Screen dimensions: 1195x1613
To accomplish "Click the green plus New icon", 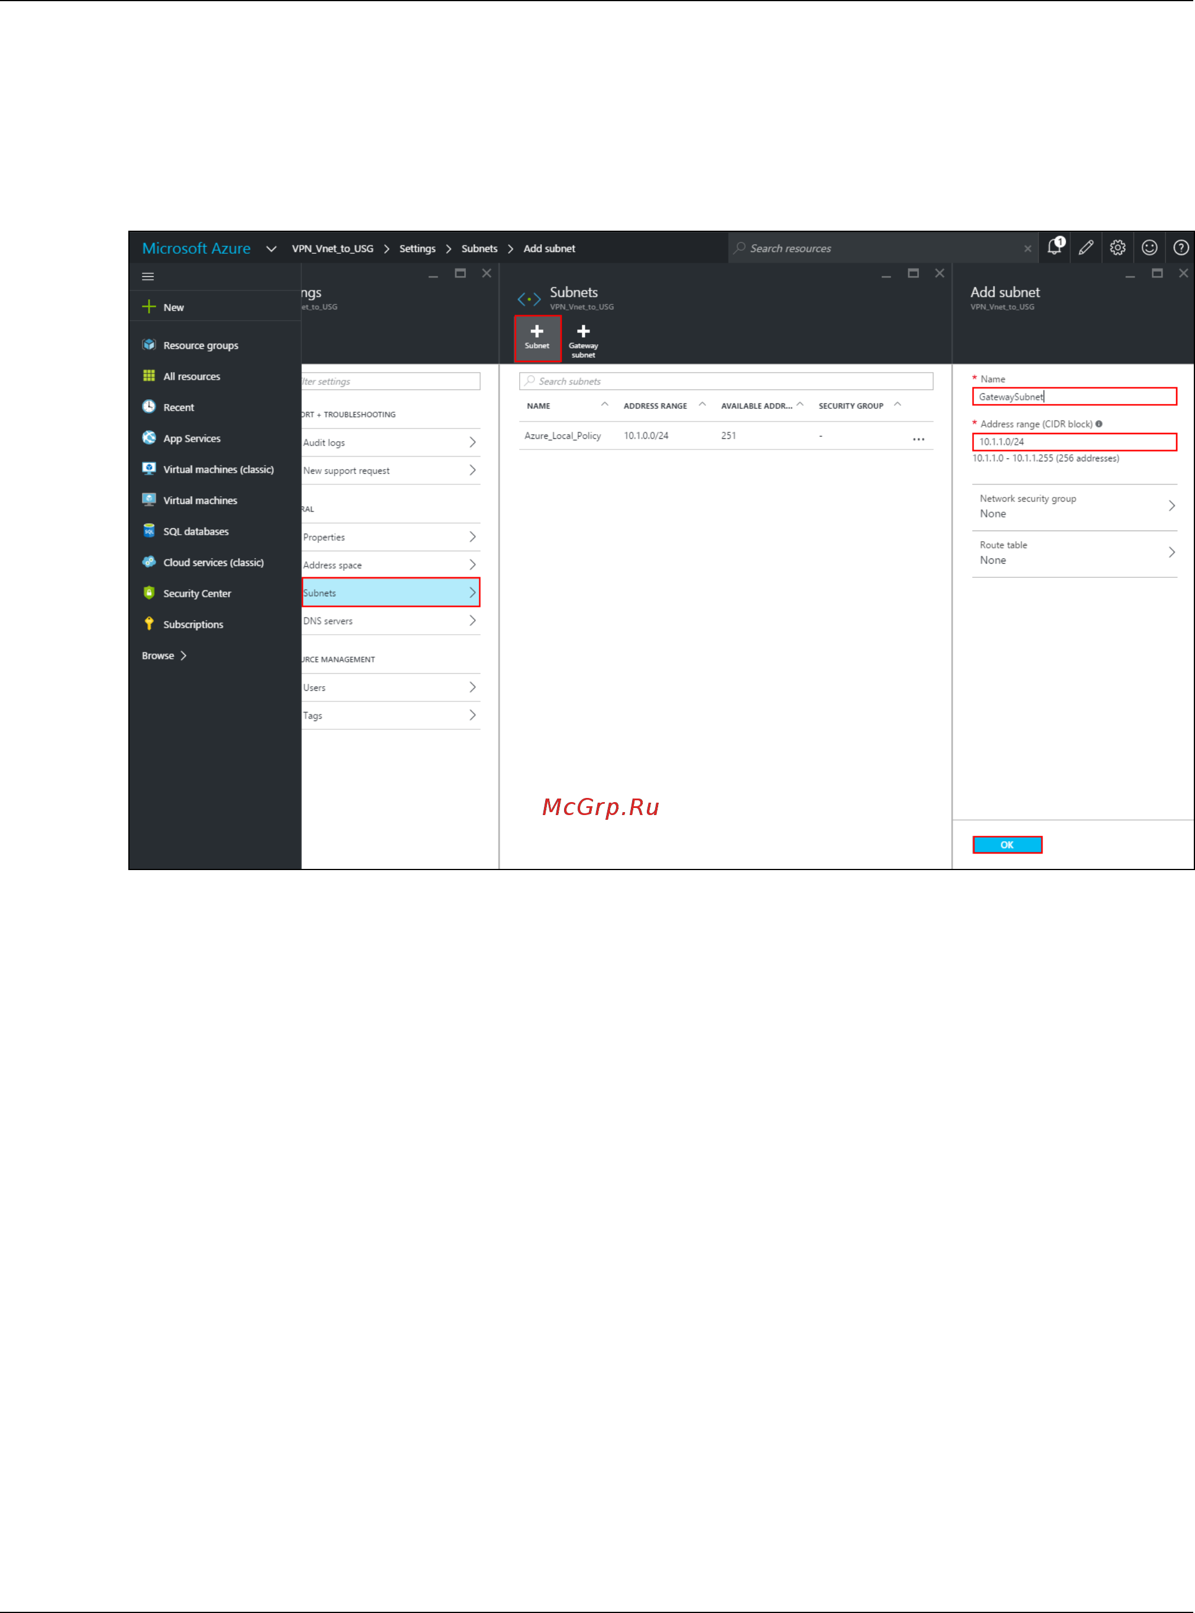I will 149,307.
